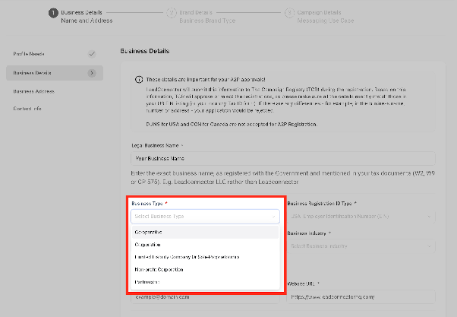
Task: Click the step 1 Business Details circle icon
Action: click(x=53, y=13)
